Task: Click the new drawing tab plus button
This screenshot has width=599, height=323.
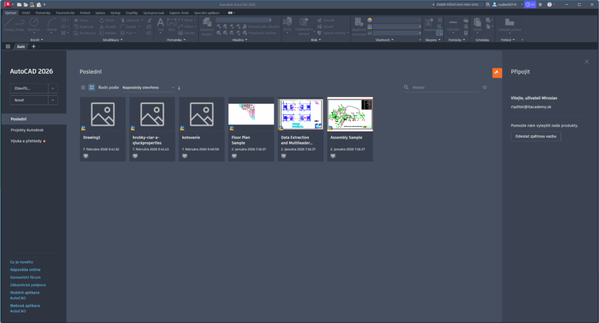Action: pos(33,47)
